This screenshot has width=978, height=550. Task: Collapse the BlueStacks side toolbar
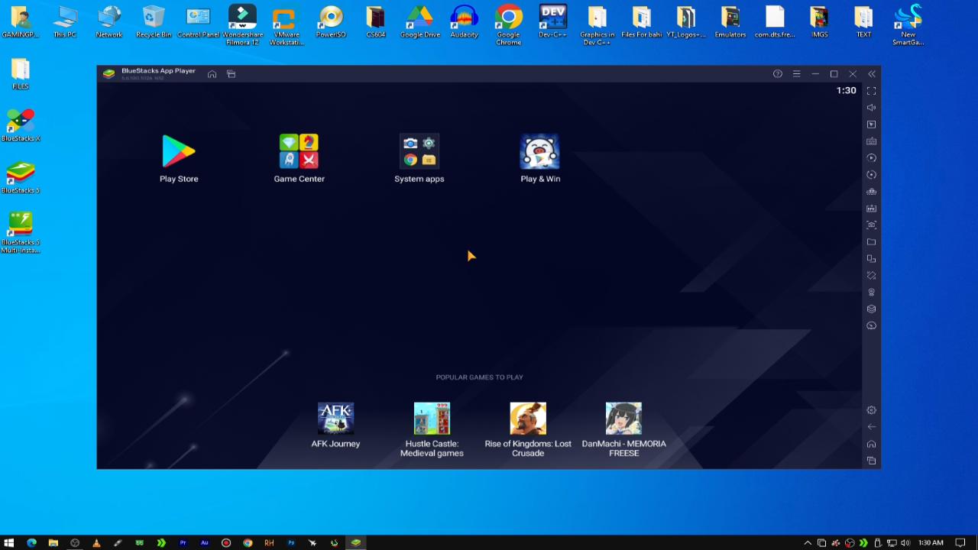[x=872, y=74]
